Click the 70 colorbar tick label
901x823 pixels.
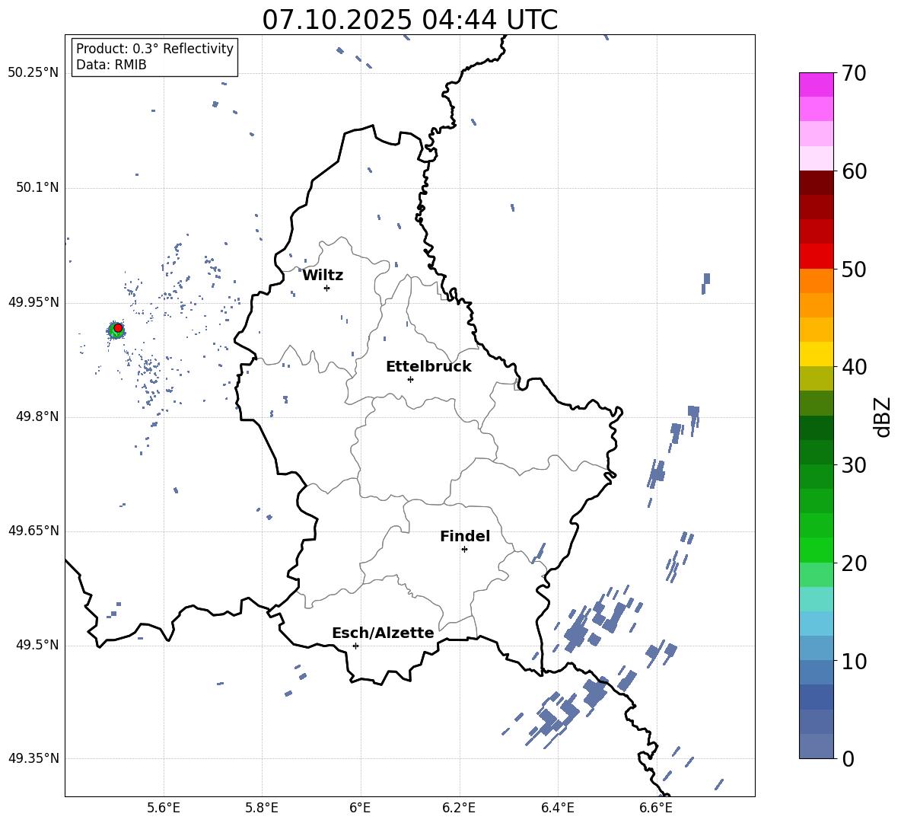click(x=854, y=73)
